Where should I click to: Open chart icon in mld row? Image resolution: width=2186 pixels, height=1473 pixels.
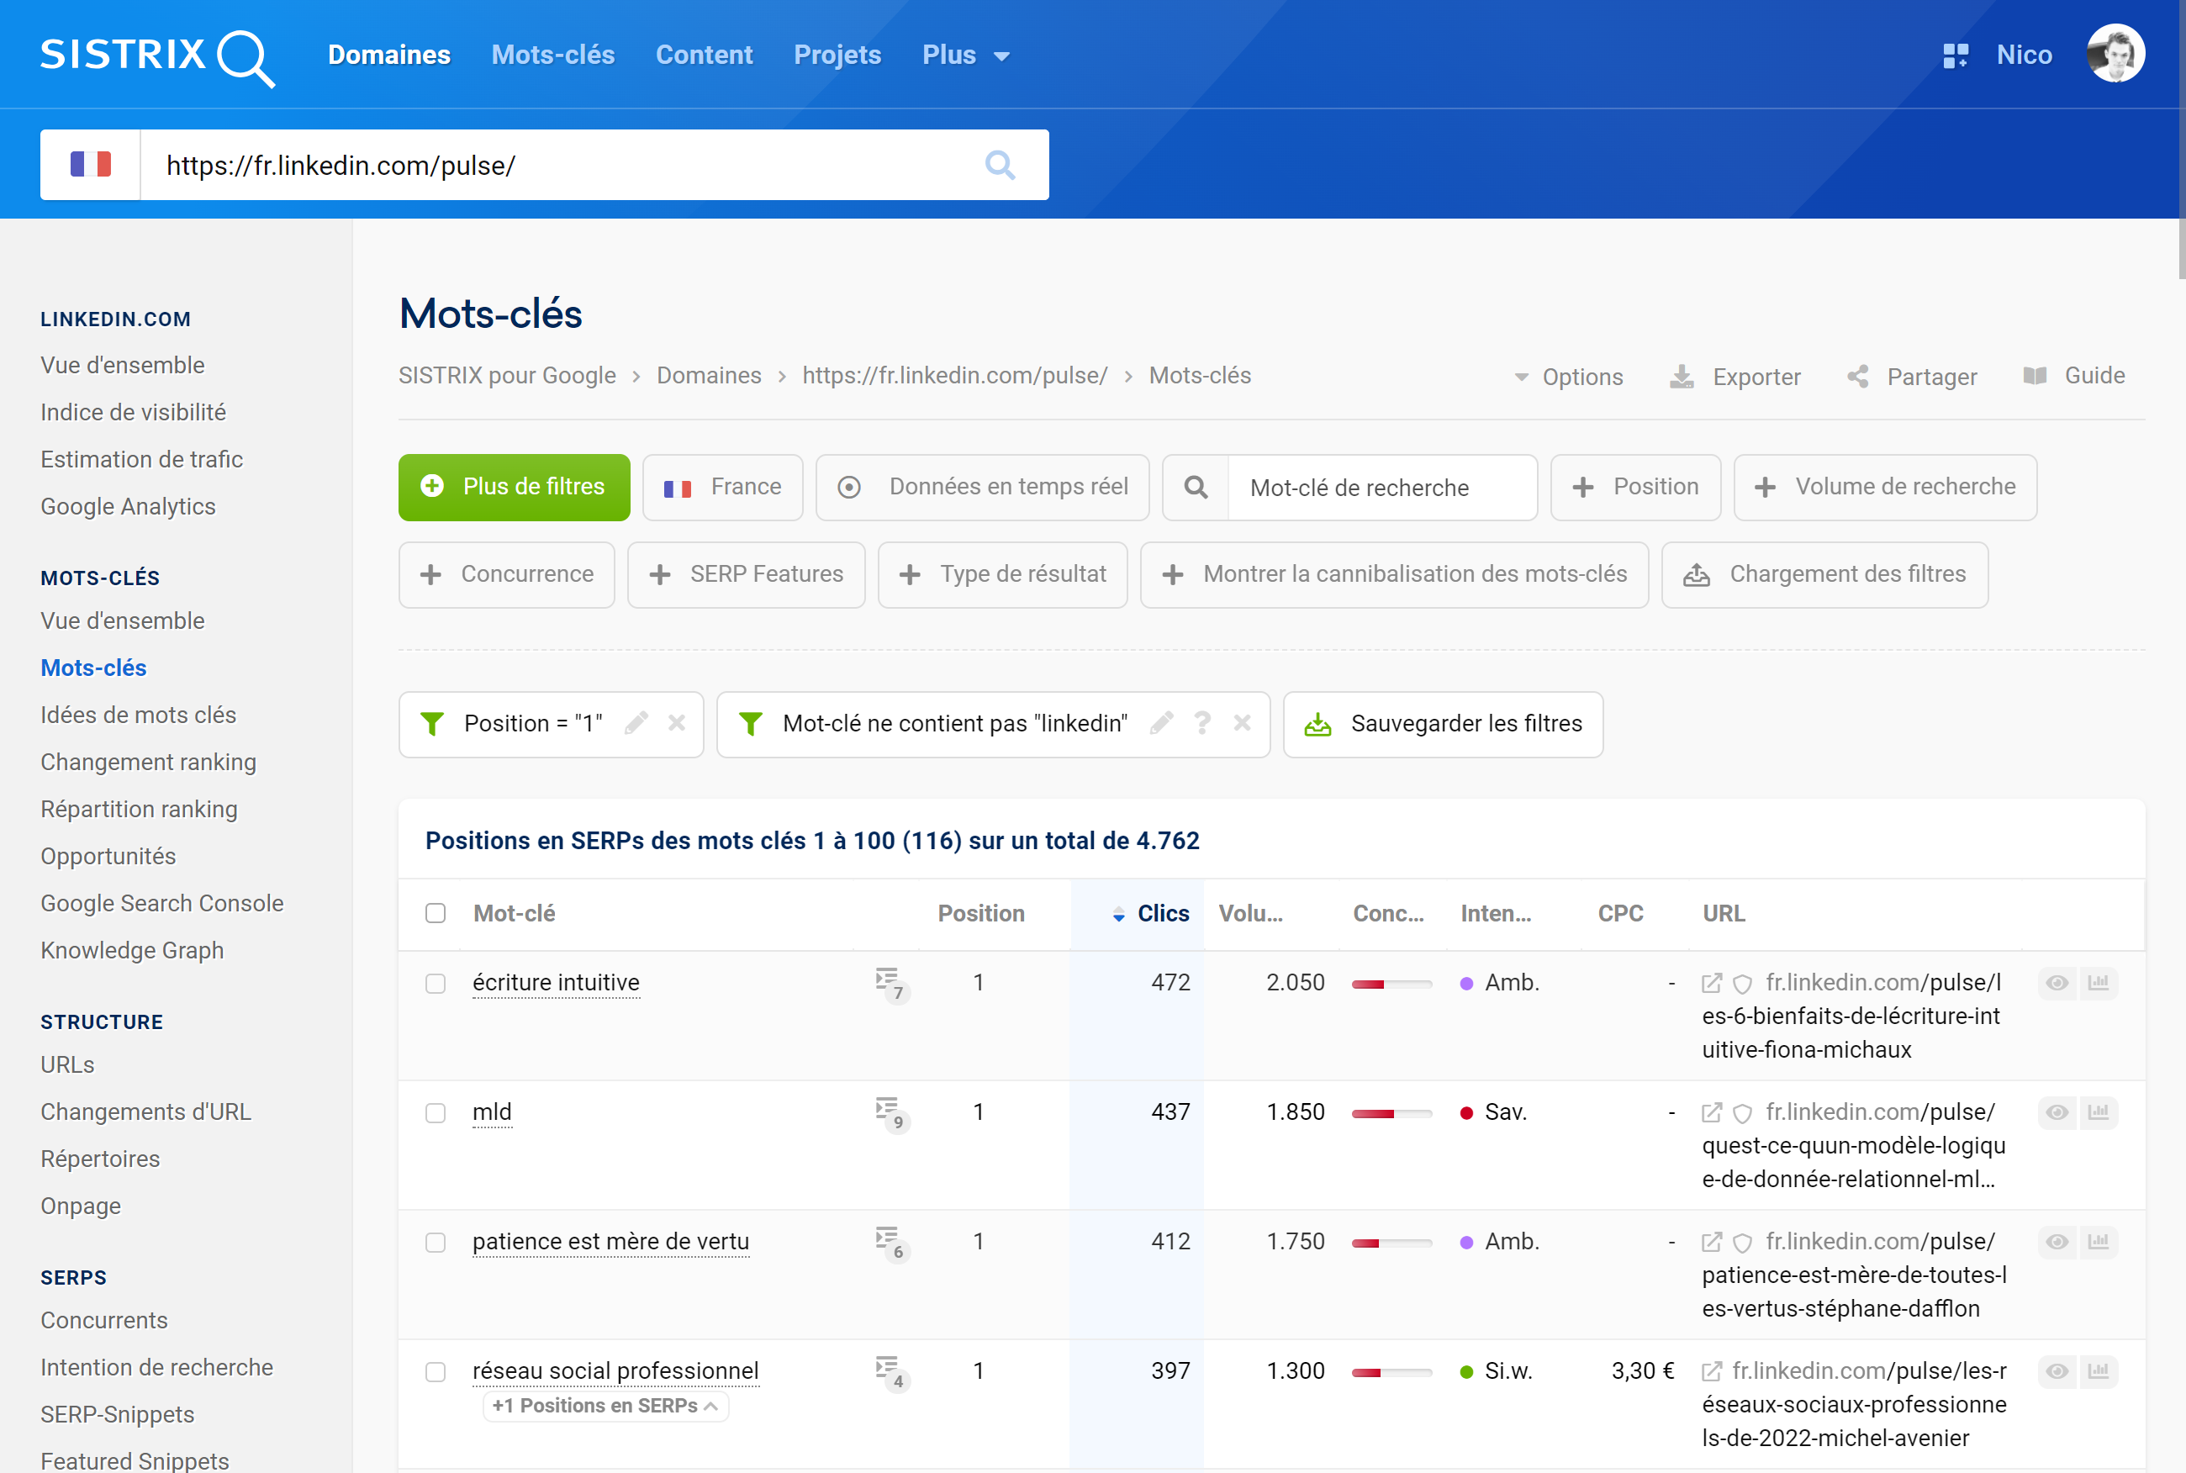pyautogui.click(x=2099, y=1112)
